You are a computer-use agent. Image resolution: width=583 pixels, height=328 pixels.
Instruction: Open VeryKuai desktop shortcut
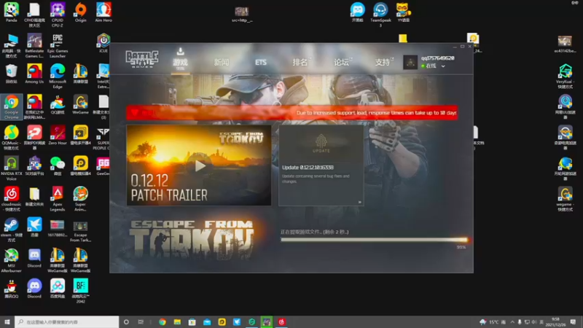pyautogui.click(x=565, y=76)
